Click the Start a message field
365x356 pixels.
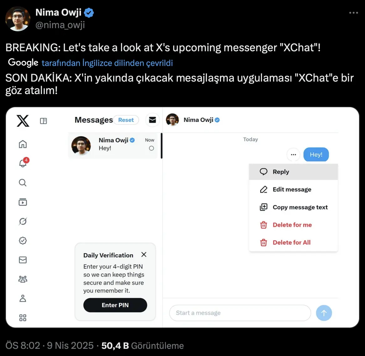click(x=240, y=313)
